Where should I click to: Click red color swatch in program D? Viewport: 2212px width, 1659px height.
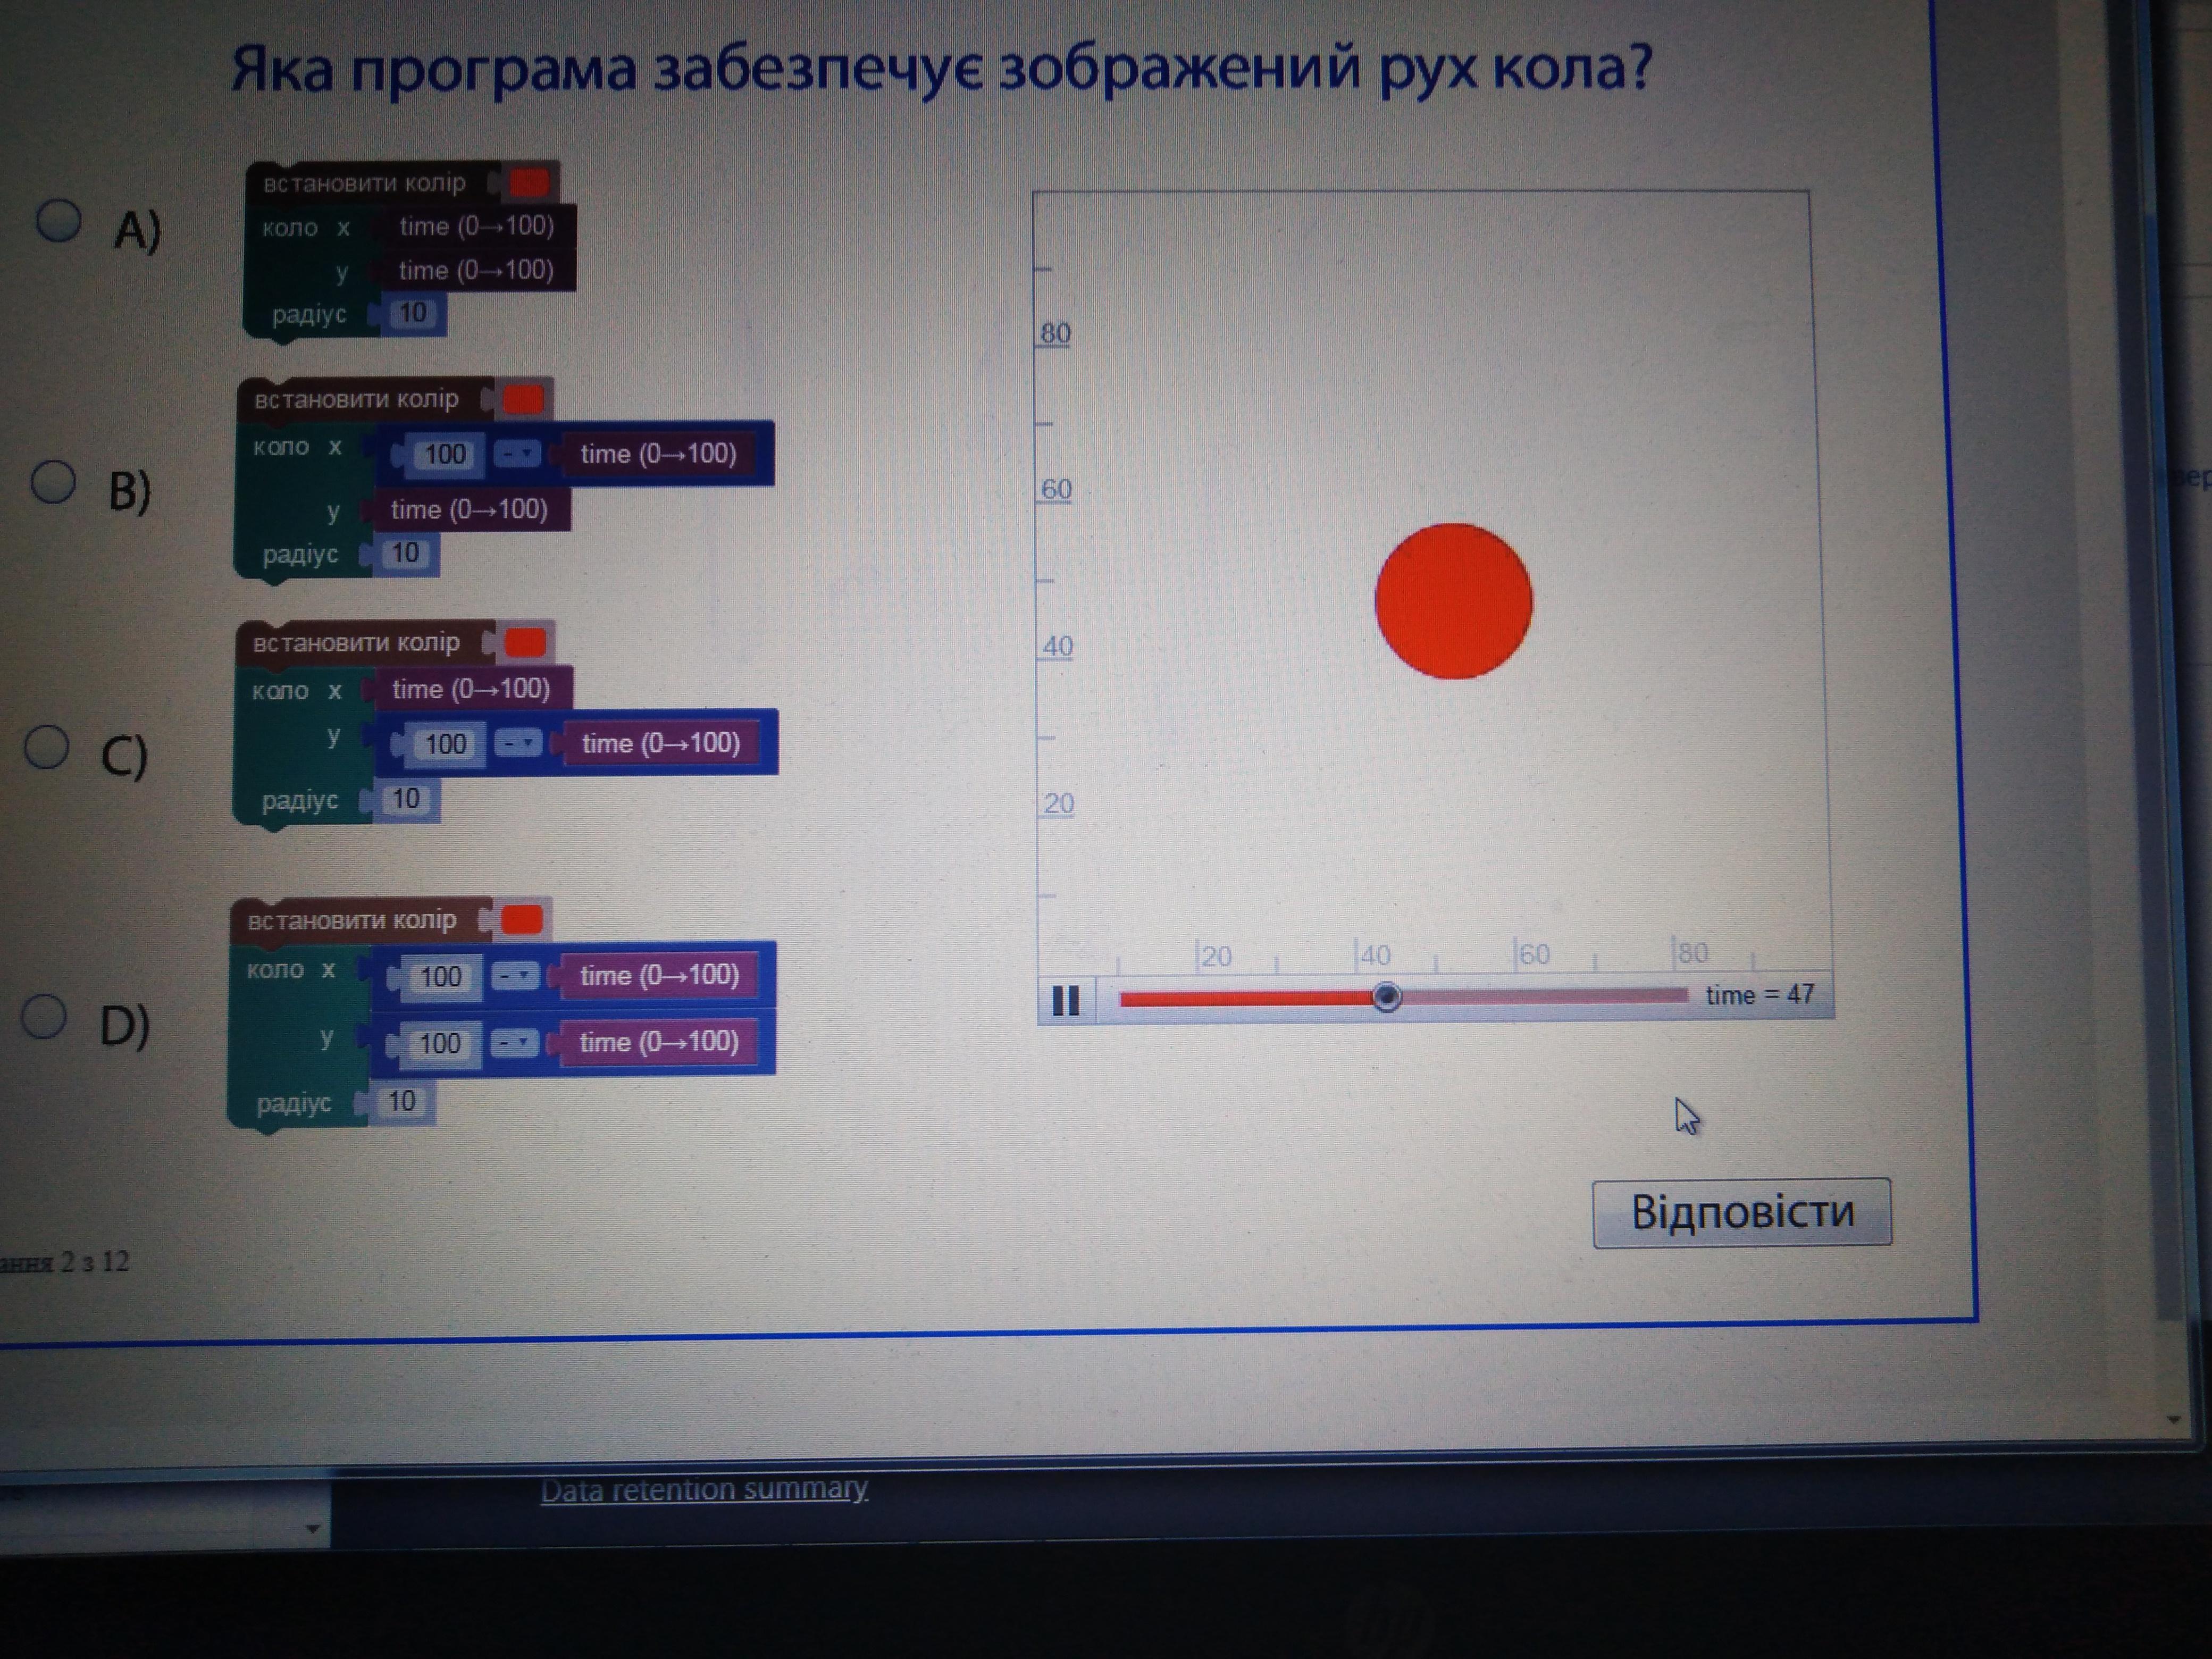[x=521, y=919]
